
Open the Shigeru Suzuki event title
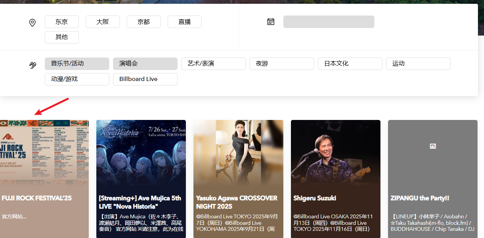[315, 198]
